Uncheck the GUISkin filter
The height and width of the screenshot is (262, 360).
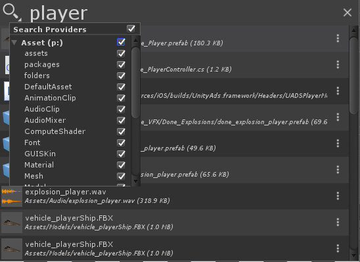pyautogui.click(x=121, y=154)
